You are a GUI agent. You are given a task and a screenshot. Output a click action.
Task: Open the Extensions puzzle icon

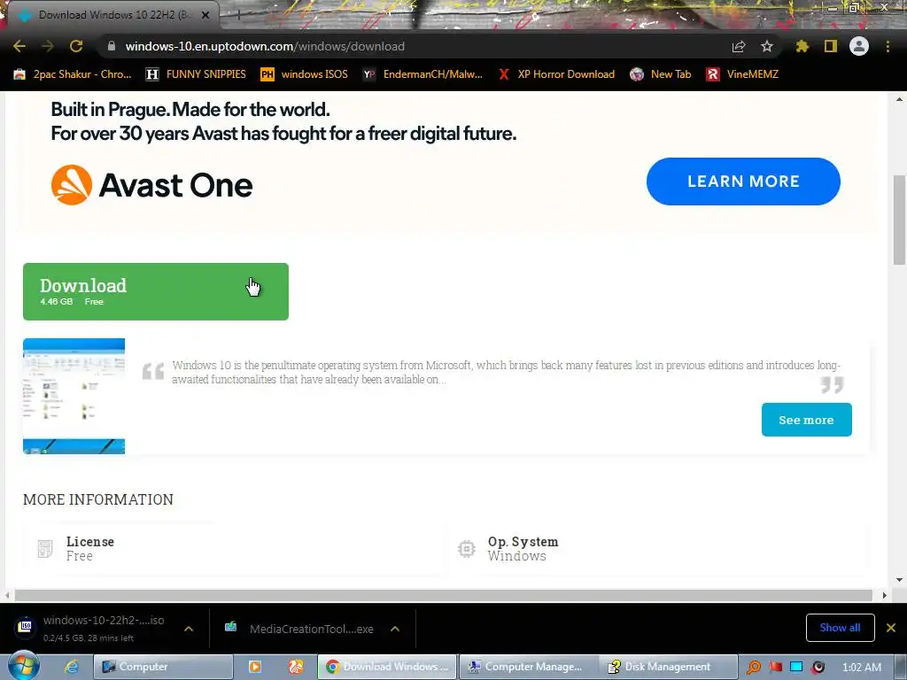(x=802, y=46)
